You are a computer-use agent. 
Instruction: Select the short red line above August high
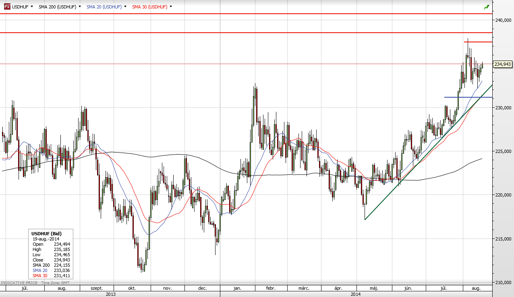pos(478,42)
